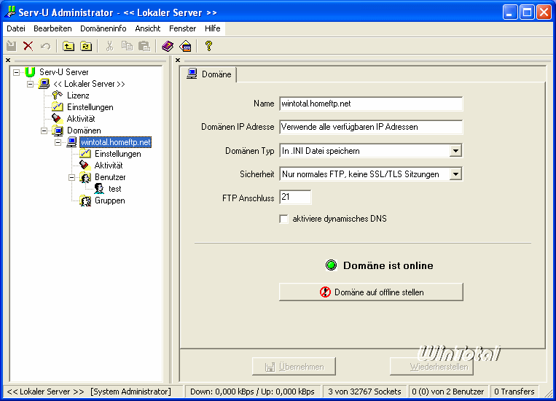This screenshot has height=401, width=556.
Task: Open the Bearbeiten menu
Action: (x=52, y=28)
